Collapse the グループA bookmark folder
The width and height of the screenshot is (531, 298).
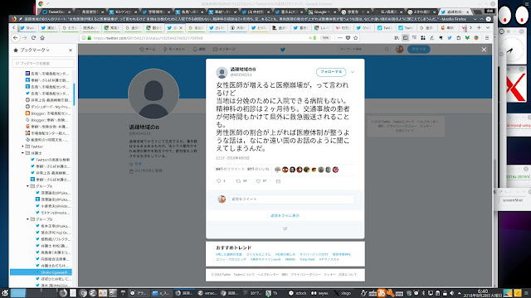[x=27, y=186]
